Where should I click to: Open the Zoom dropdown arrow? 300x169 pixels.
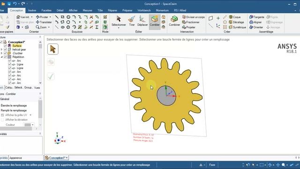pyautogui.click(x=49, y=27)
